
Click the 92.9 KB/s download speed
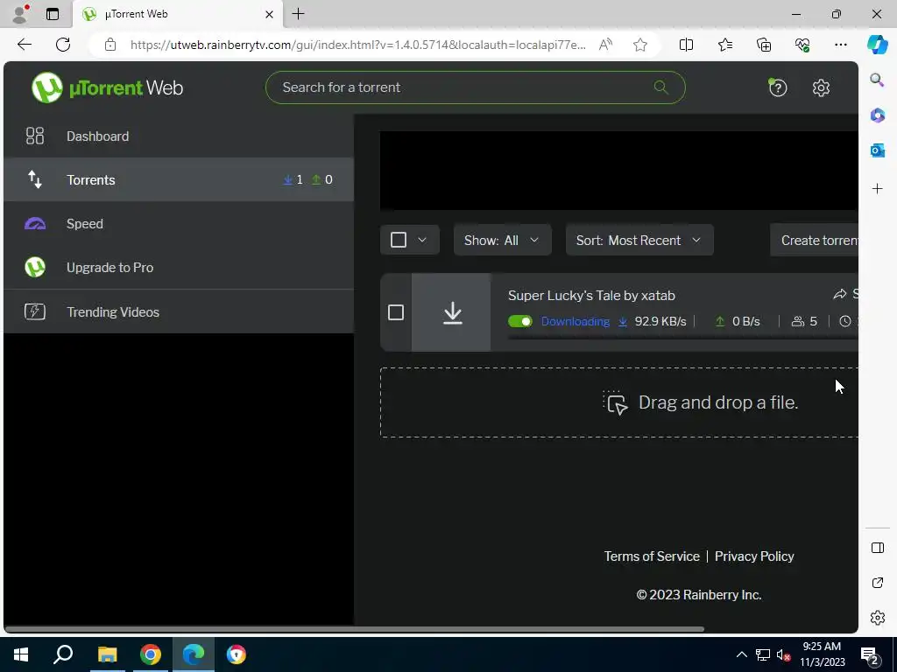pyautogui.click(x=660, y=322)
